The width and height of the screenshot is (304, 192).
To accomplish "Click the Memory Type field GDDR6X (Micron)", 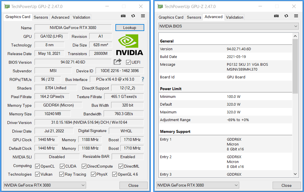I will tap(58, 105).
